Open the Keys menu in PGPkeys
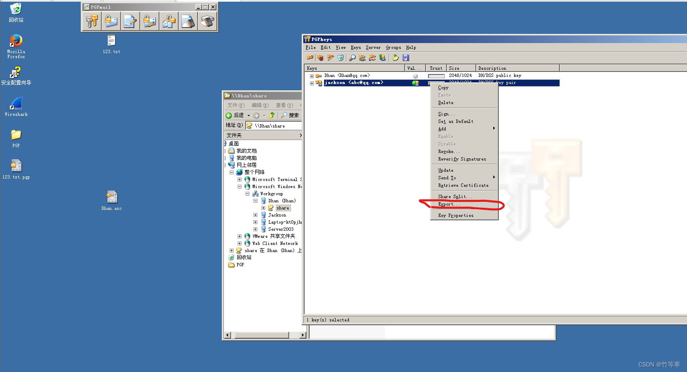The height and width of the screenshot is (372, 687). point(356,48)
